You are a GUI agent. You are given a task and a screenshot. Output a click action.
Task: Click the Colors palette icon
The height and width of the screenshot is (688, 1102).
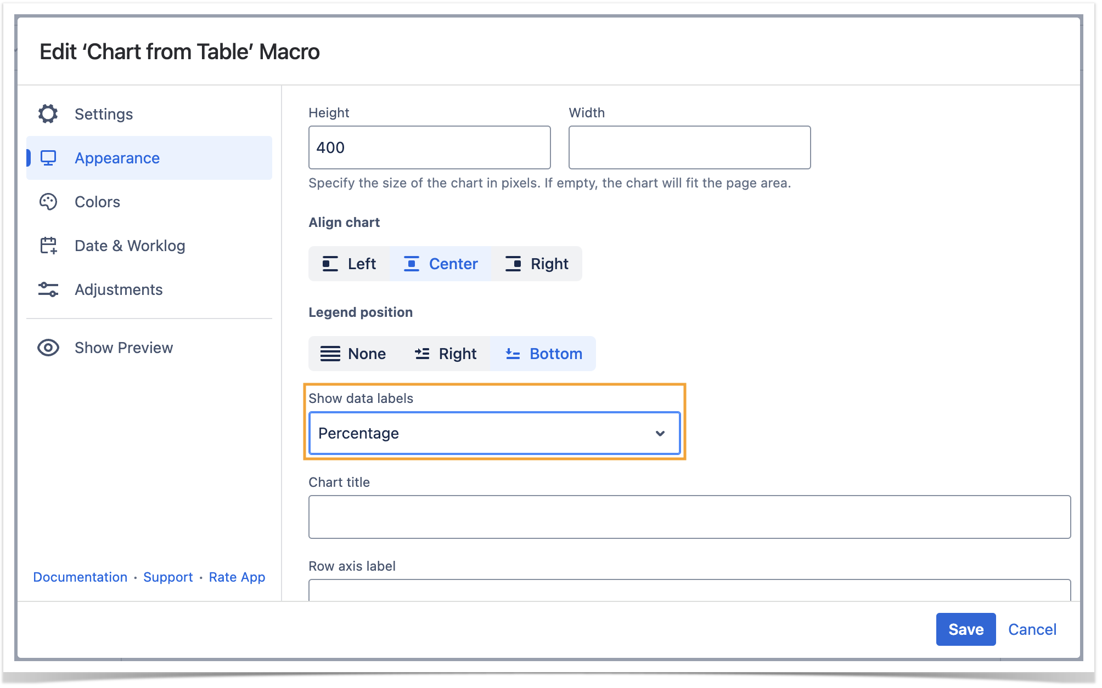coord(48,202)
